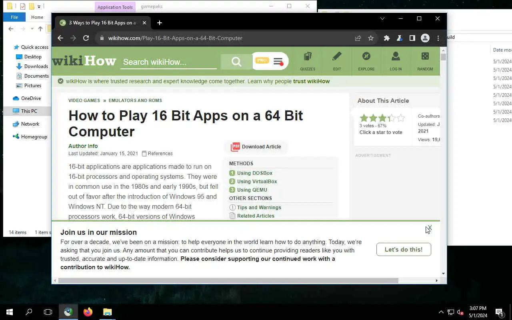The height and width of the screenshot is (320, 512).
Task: Select OneDrive in File Explorer sidebar
Action: pos(31,98)
